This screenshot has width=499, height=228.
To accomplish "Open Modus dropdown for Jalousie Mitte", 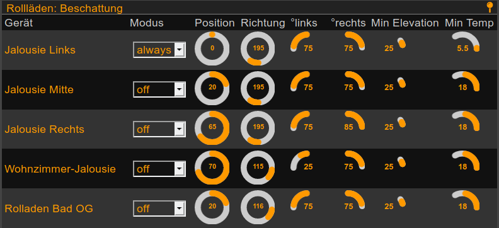I will click(x=159, y=89).
